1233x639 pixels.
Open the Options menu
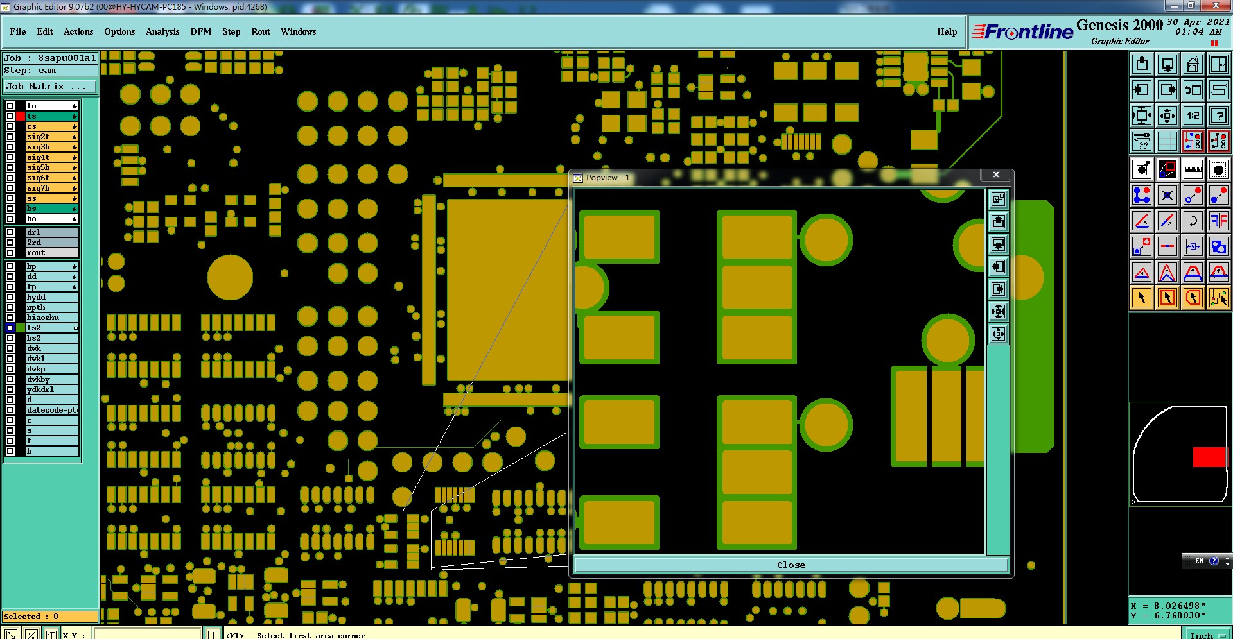click(x=119, y=31)
